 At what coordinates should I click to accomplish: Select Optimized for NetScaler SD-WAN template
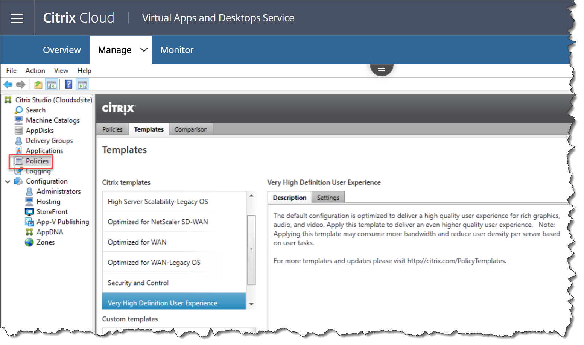(174, 222)
